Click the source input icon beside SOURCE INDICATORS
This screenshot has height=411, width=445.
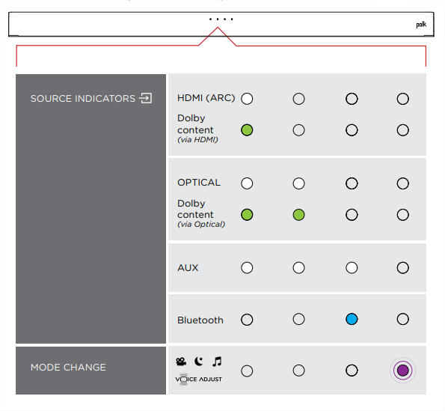click(x=145, y=98)
